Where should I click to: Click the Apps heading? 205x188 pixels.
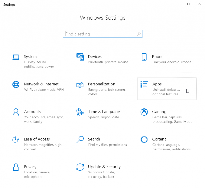(157, 84)
